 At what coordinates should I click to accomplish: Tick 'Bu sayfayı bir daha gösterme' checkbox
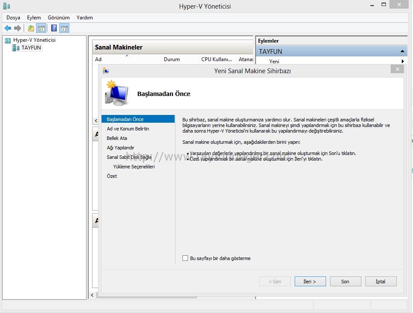pyautogui.click(x=185, y=258)
